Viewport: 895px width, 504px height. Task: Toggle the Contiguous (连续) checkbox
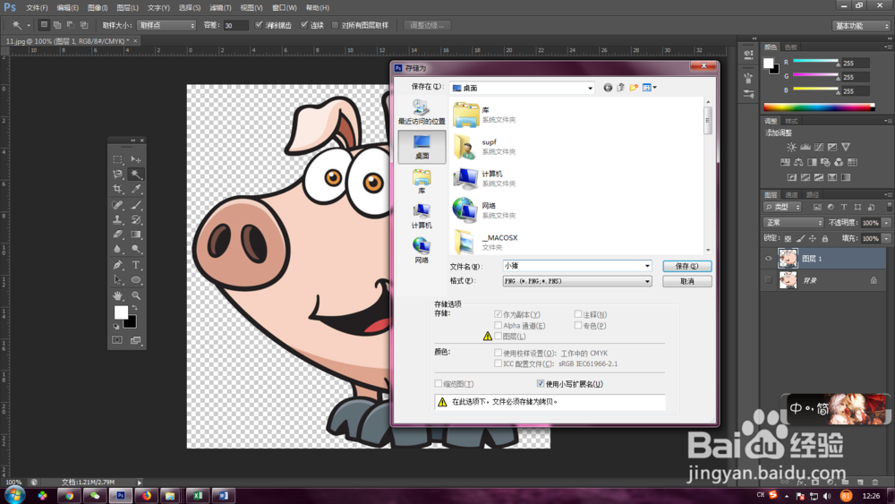coord(304,25)
